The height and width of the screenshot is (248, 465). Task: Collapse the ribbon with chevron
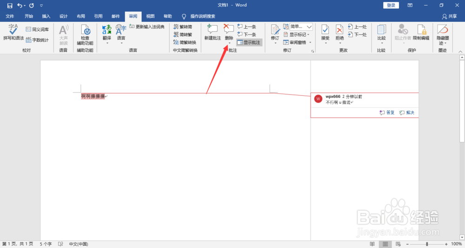[x=460, y=51]
